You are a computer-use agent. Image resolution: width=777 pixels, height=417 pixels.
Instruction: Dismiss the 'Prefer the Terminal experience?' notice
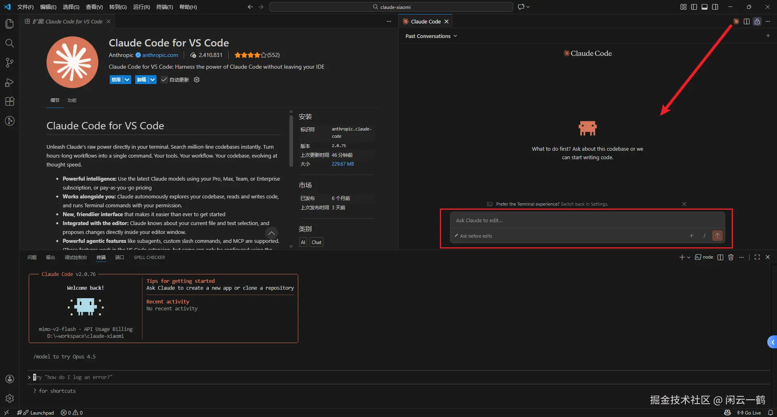click(x=684, y=204)
